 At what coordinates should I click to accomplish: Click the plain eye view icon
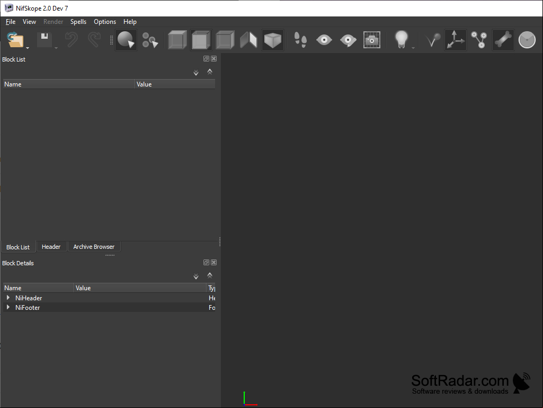pyautogui.click(x=324, y=40)
